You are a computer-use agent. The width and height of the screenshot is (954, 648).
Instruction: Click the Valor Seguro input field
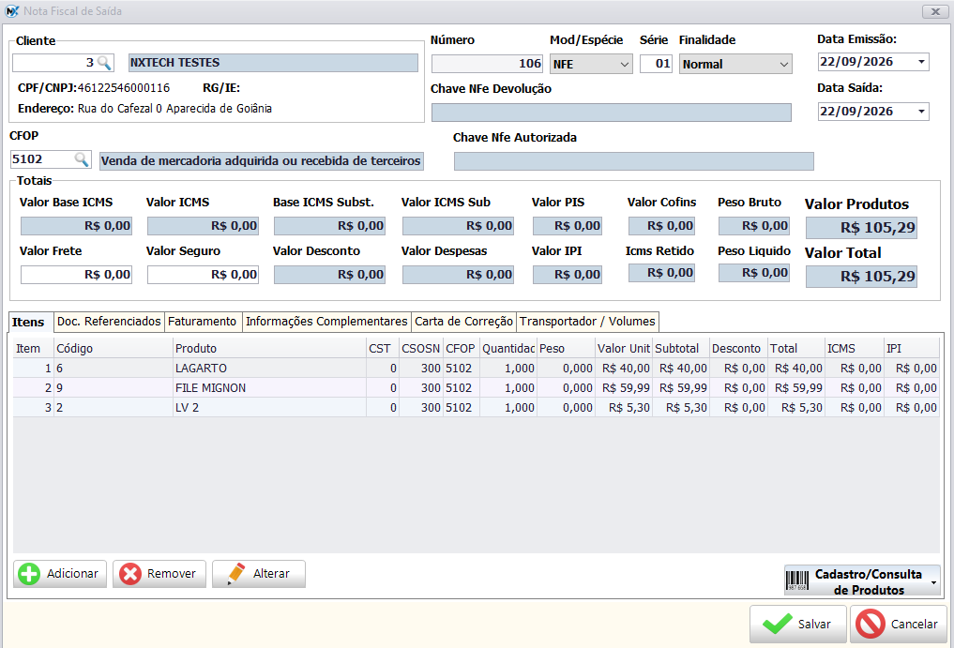click(x=203, y=275)
